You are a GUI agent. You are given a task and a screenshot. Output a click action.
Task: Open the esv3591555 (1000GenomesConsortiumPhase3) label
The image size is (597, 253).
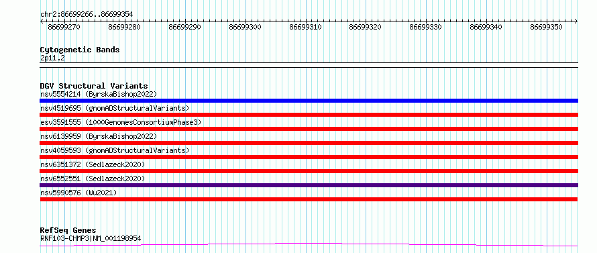pos(121,122)
